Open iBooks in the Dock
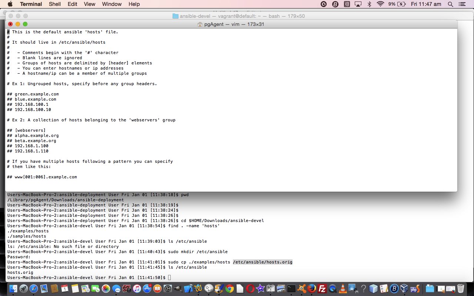 157,289
